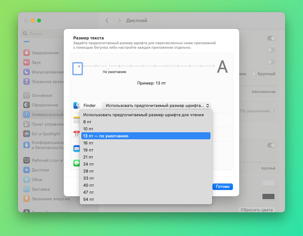The height and width of the screenshot is (236, 303).
Task: Click the Calendar app icon in the list
Action: 77,134
